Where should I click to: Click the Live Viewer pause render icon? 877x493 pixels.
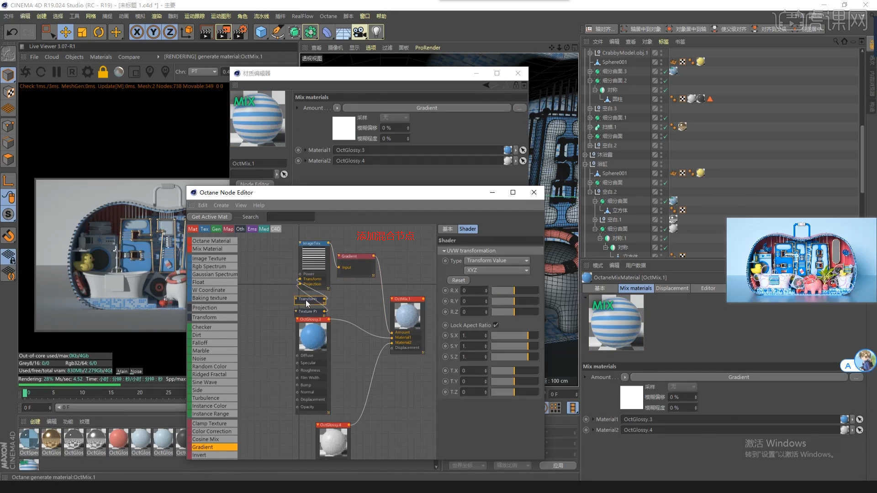[57, 72]
